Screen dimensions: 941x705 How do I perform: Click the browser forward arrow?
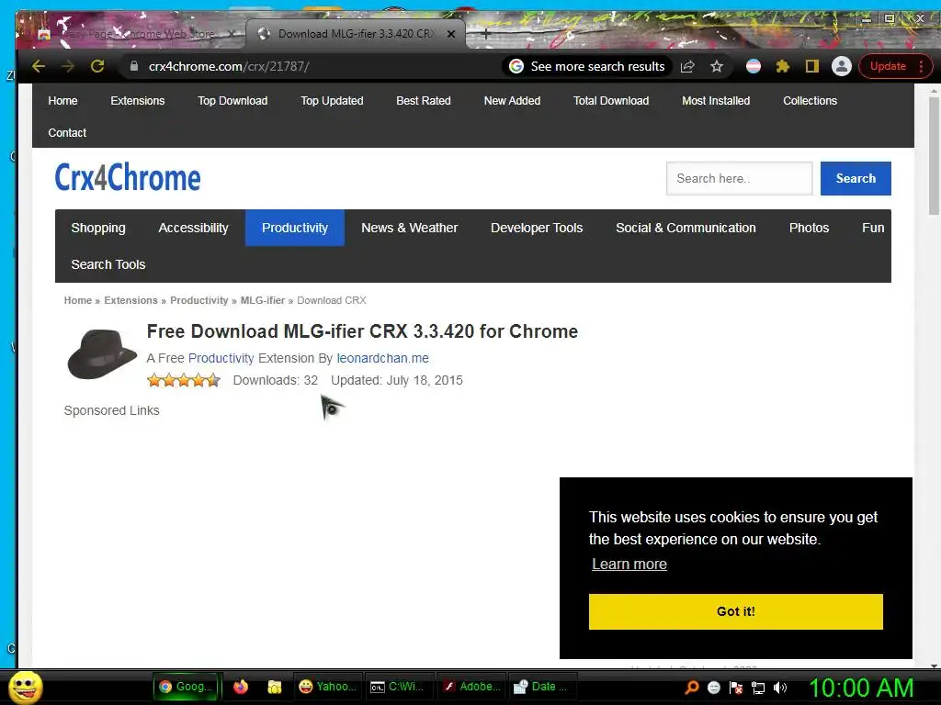click(68, 66)
